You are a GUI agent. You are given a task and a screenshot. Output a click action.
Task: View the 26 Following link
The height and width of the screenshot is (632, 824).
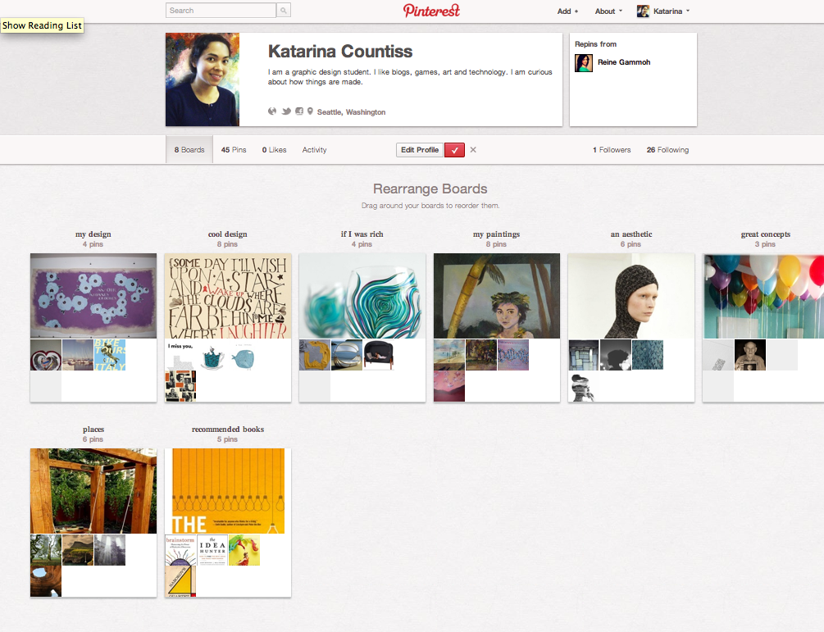tap(667, 150)
